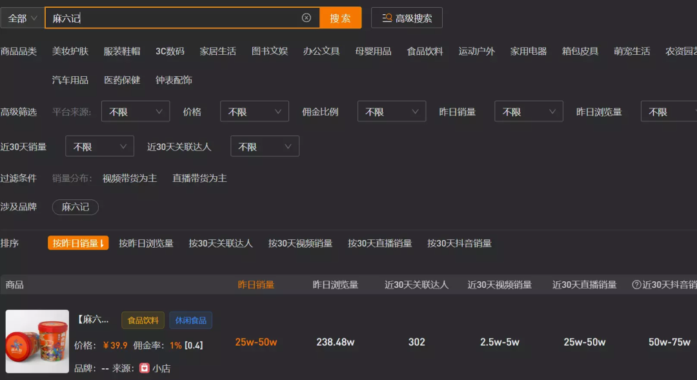Choose the 汽车用品 category
The height and width of the screenshot is (380, 697).
[x=70, y=80]
